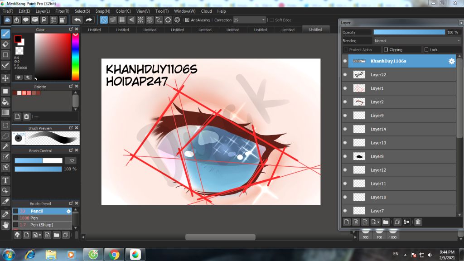Select the Eraser tool

[x=5, y=44]
